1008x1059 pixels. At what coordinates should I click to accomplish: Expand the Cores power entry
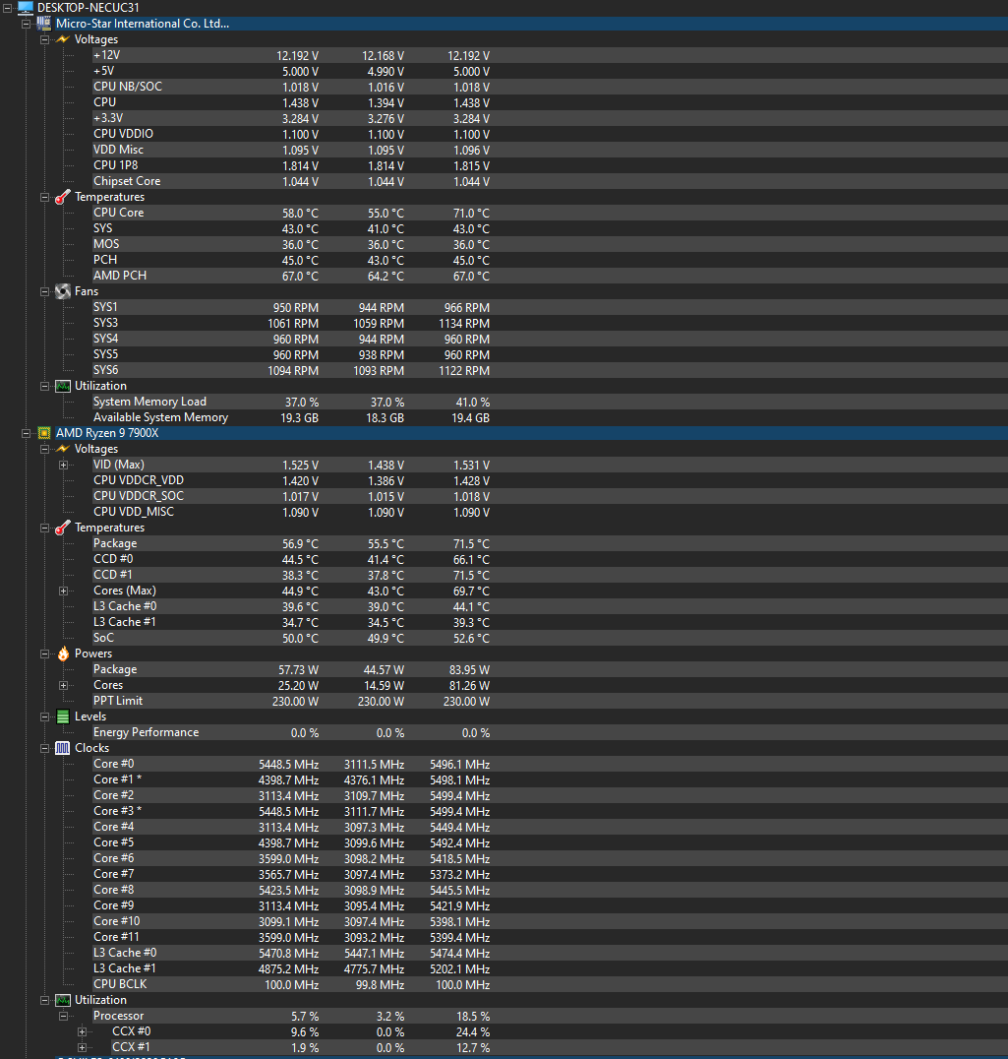[63, 686]
